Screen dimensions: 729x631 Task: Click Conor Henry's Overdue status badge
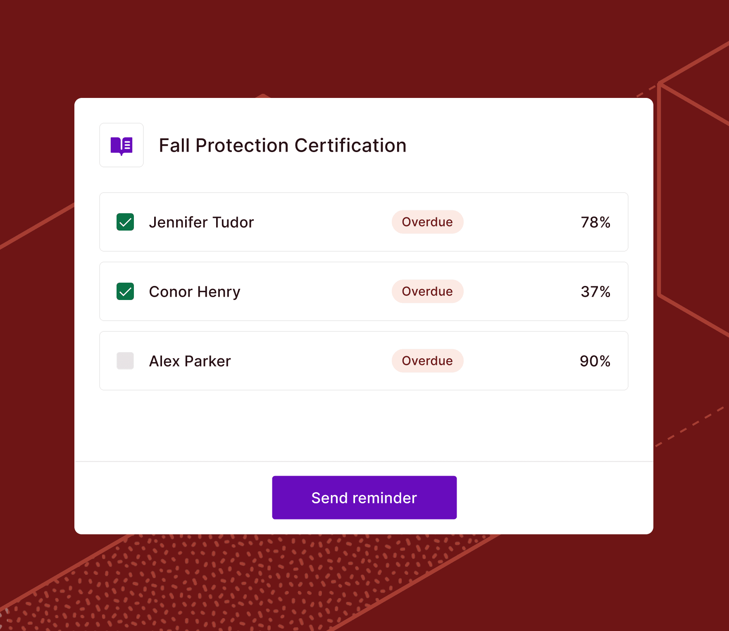coord(427,291)
